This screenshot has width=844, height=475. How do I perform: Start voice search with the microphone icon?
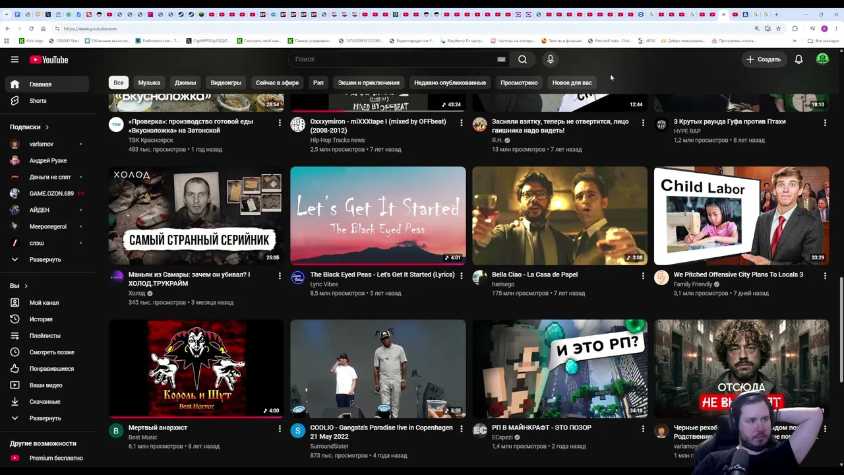(x=551, y=59)
